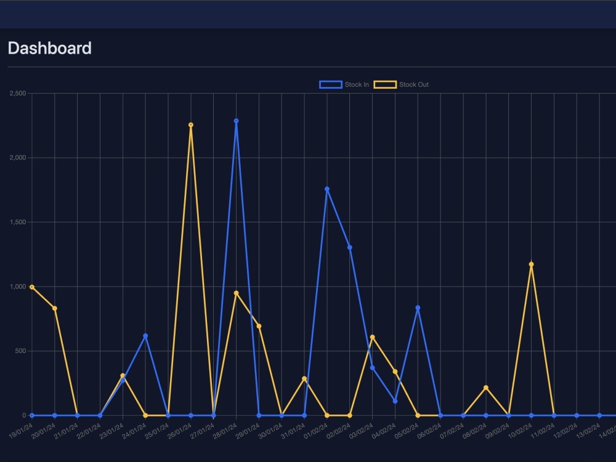
Task: Select blue Stock In point on 03/02/24
Action: coord(373,368)
